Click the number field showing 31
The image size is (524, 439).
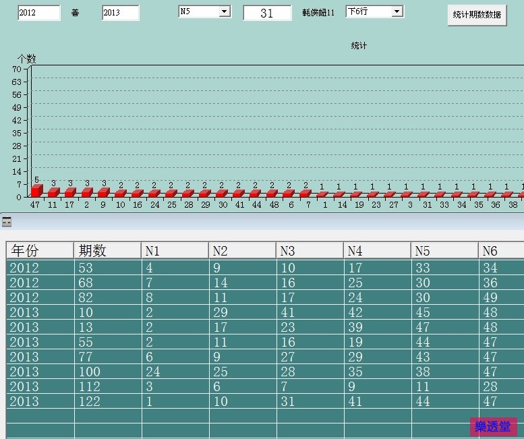pos(267,13)
